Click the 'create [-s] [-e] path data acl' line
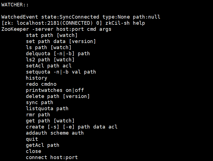The width and height of the screenshot is (213, 161). [71, 127]
